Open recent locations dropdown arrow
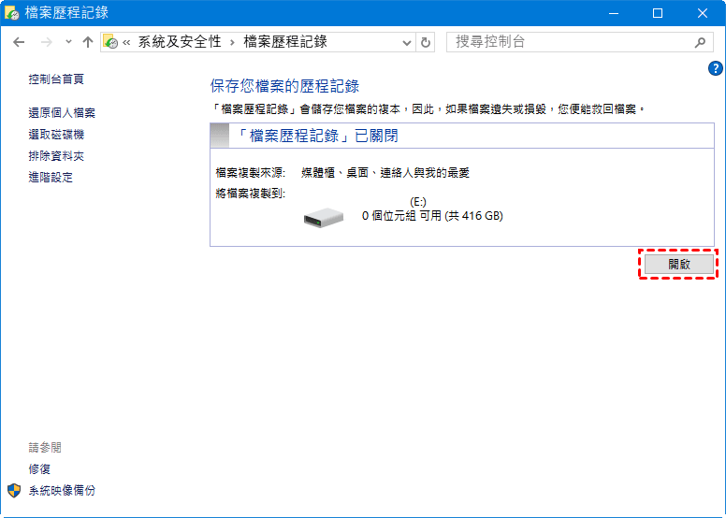Screen dimensions: 726x518 (x=68, y=42)
